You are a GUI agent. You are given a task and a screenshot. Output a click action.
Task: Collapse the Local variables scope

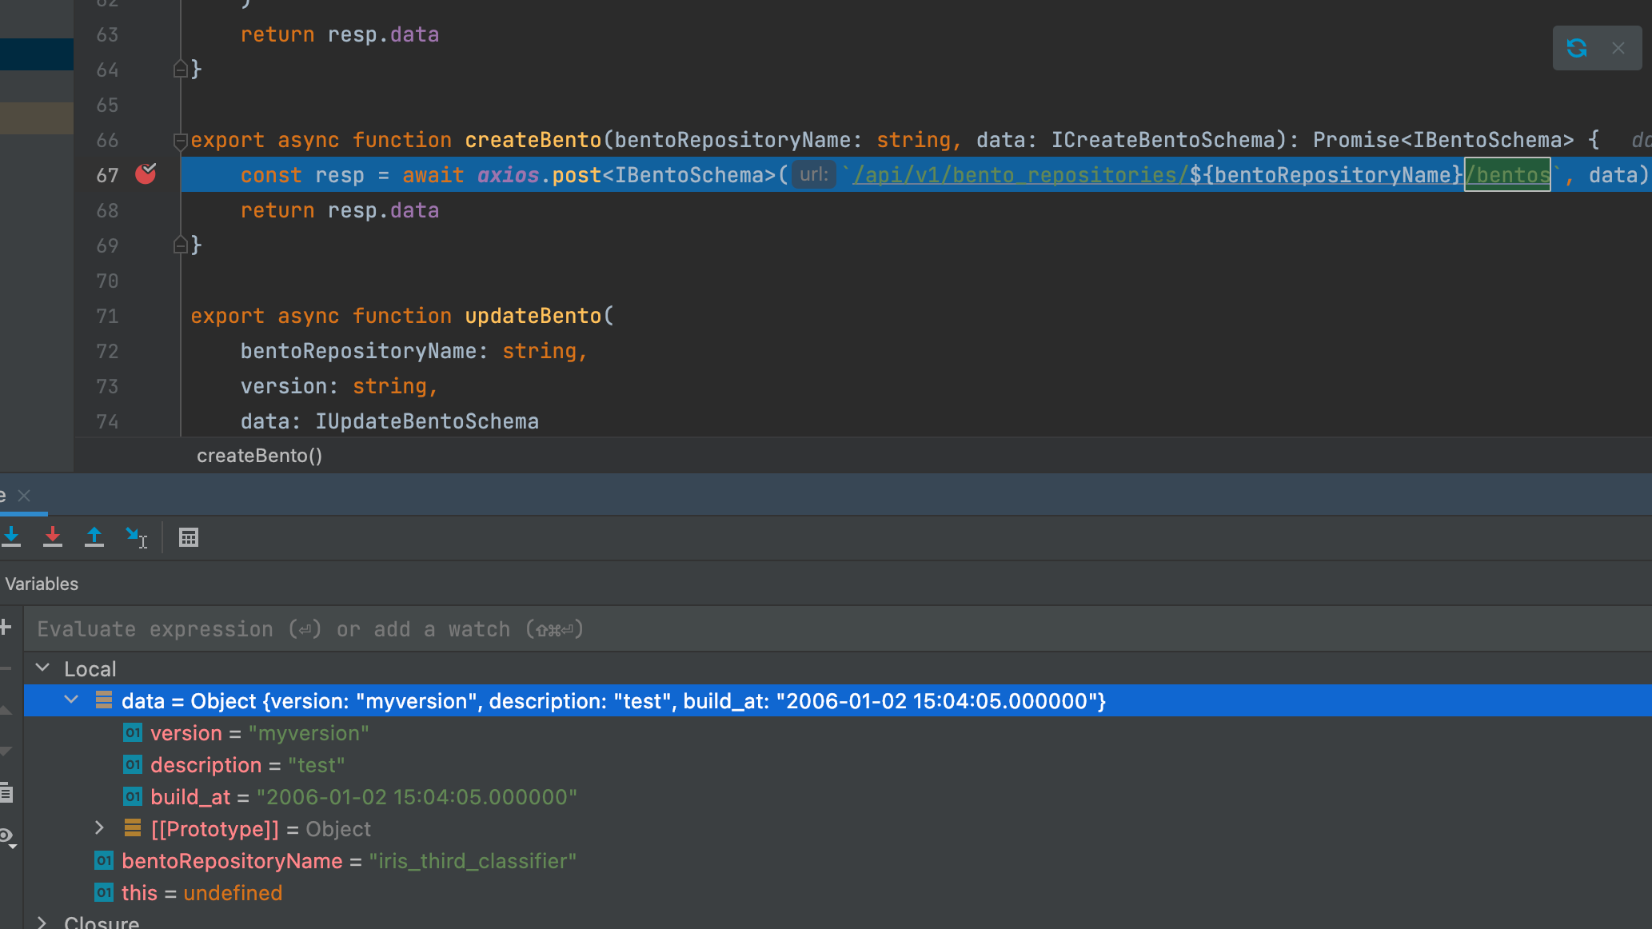pyautogui.click(x=42, y=668)
